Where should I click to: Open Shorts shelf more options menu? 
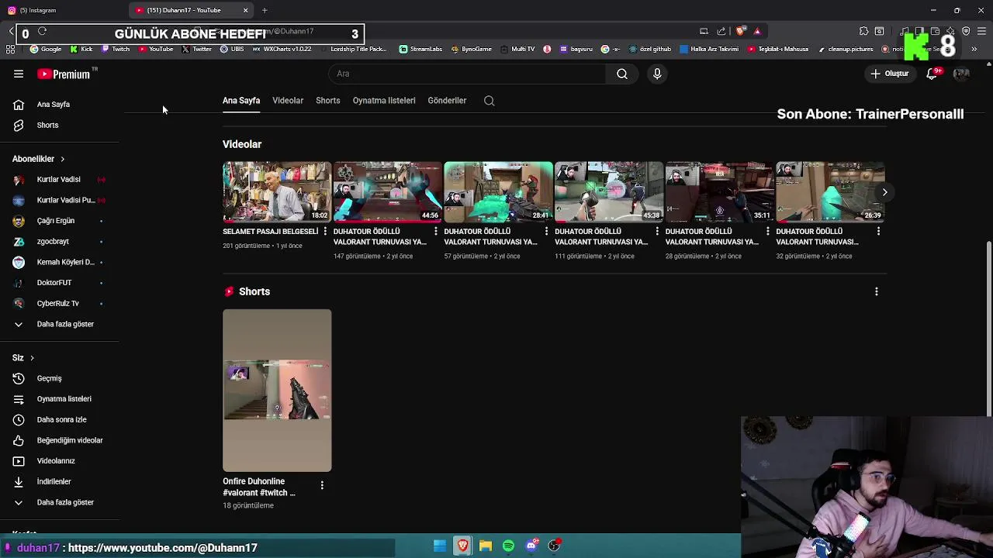[x=877, y=291]
